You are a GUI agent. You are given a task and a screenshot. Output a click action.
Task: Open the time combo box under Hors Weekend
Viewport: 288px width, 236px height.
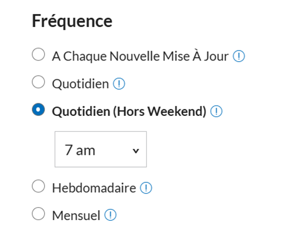tap(101, 149)
